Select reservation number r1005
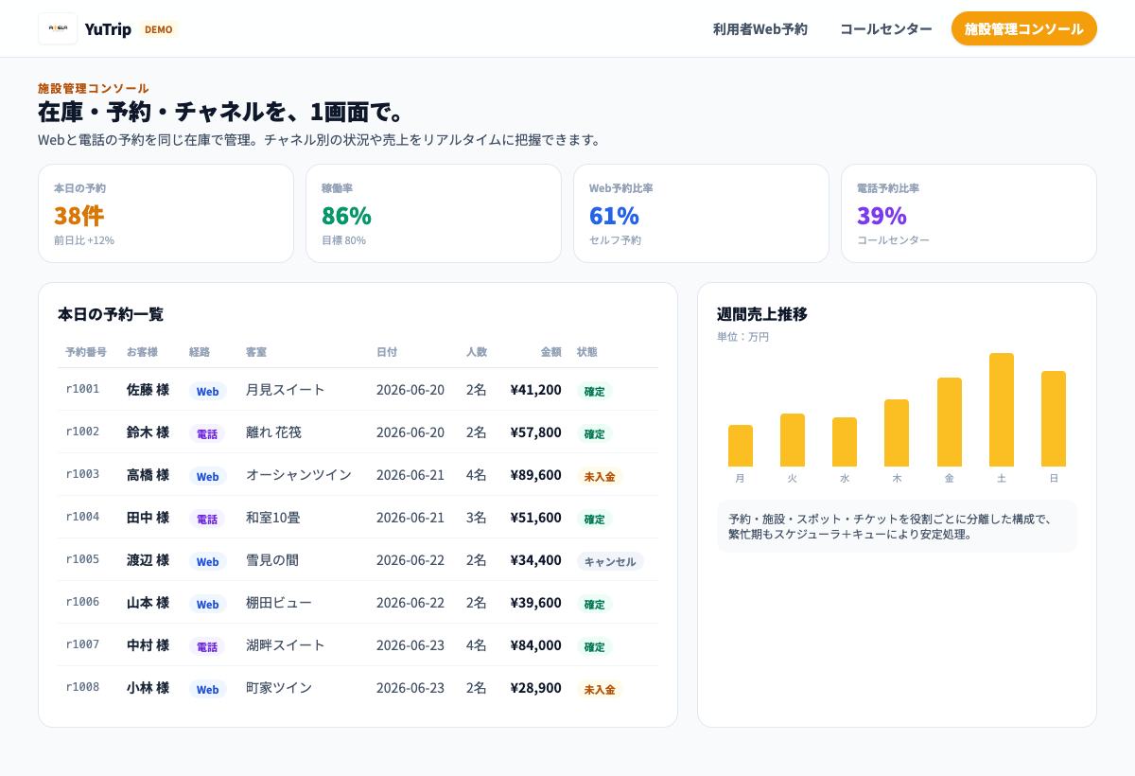Screen dimensions: 1135x776 pyautogui.click(x=82, y=559)
